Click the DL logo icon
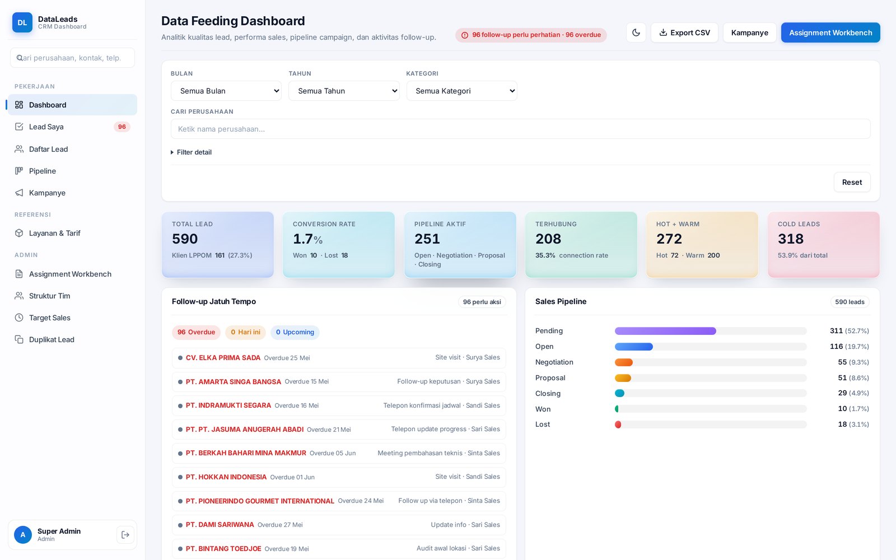Screen dimensions: 896x560 pyautogui.click(x=22, y=22)
